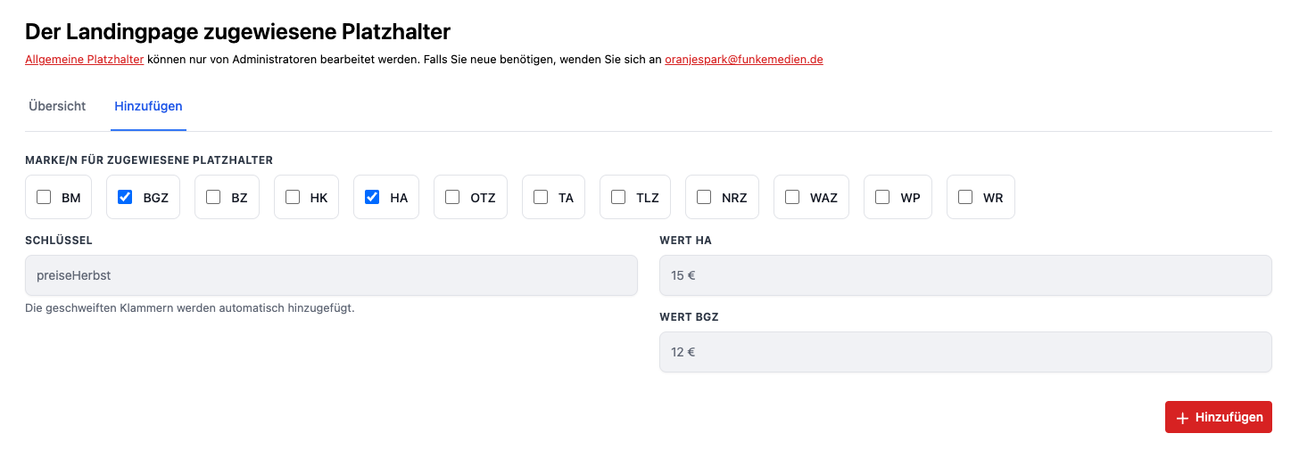The height and width of the screenshot is (458, 1299).
Task: Enable the WR brand checkbox
Action: (965, 197)
